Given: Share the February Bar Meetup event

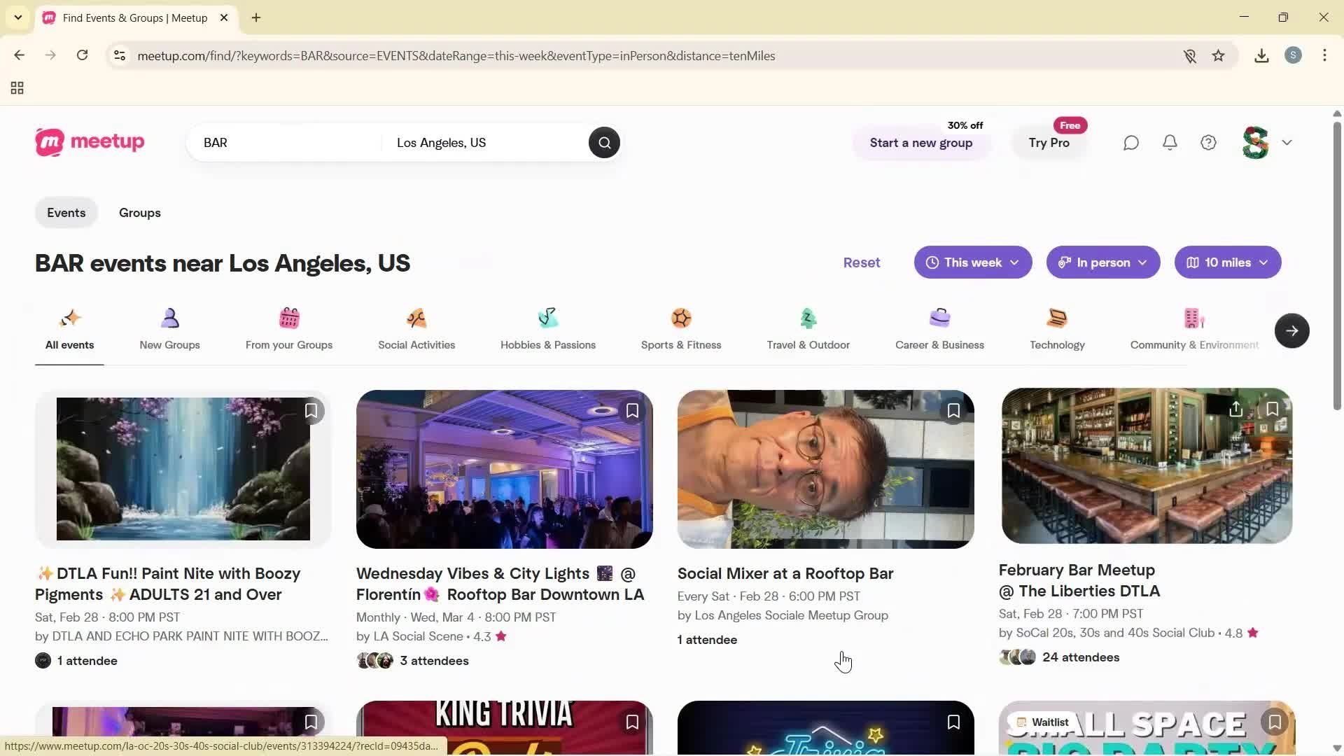Looking at the screenshot, I should 1235,409.
